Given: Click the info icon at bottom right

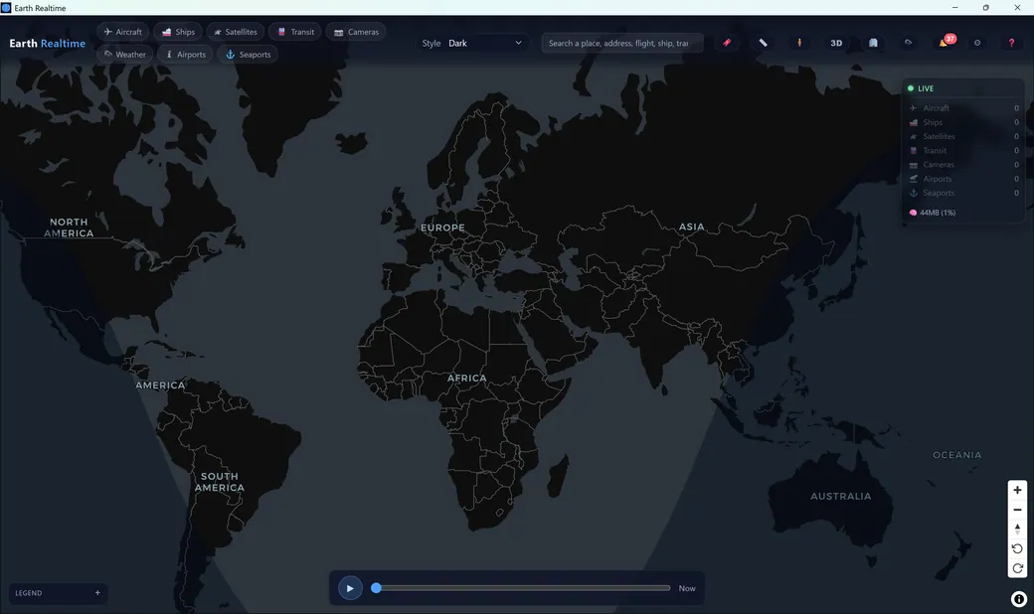Looking at the screenshot, I should point(1019,599).
